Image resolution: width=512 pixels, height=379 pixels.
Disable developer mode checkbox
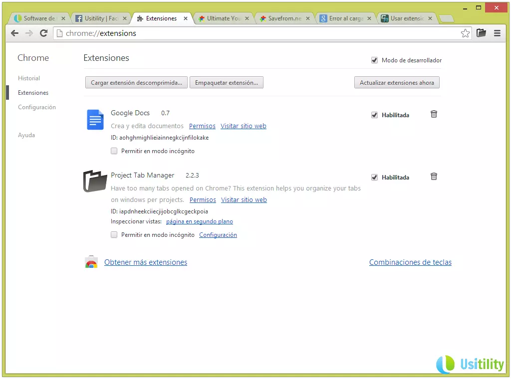pyautogui.click(x=374, y=60)
